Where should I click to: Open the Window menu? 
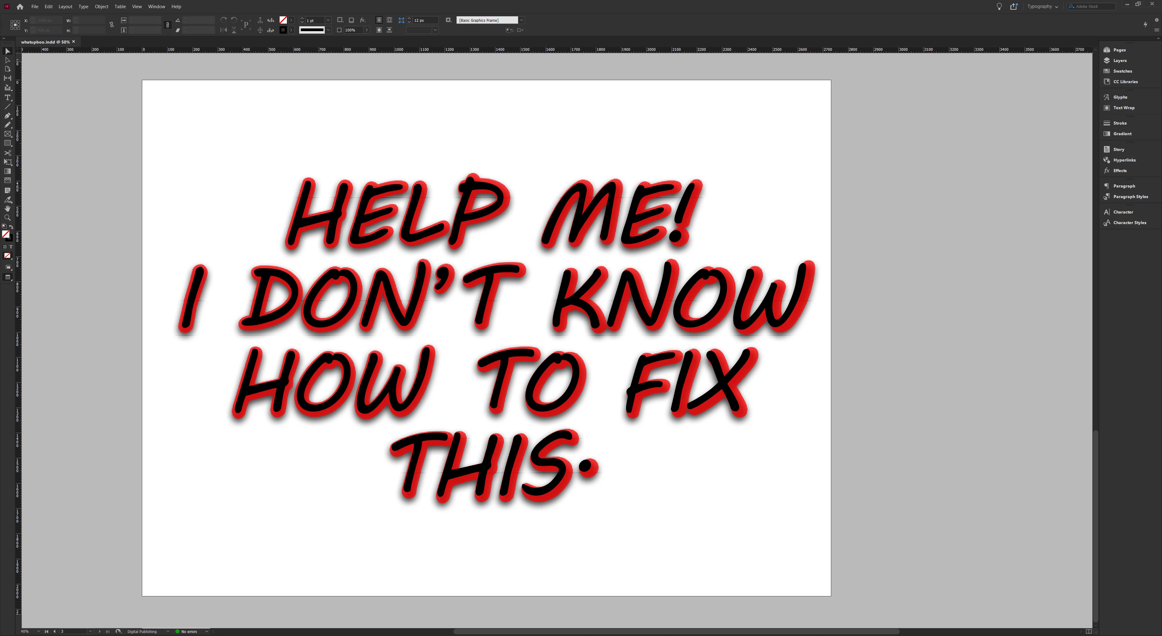click(156, 6)
